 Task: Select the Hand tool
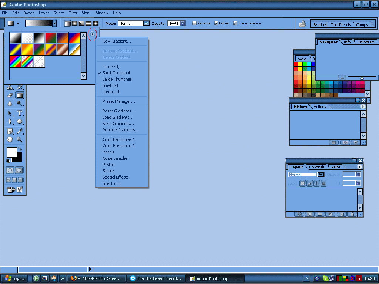point(10,139)
